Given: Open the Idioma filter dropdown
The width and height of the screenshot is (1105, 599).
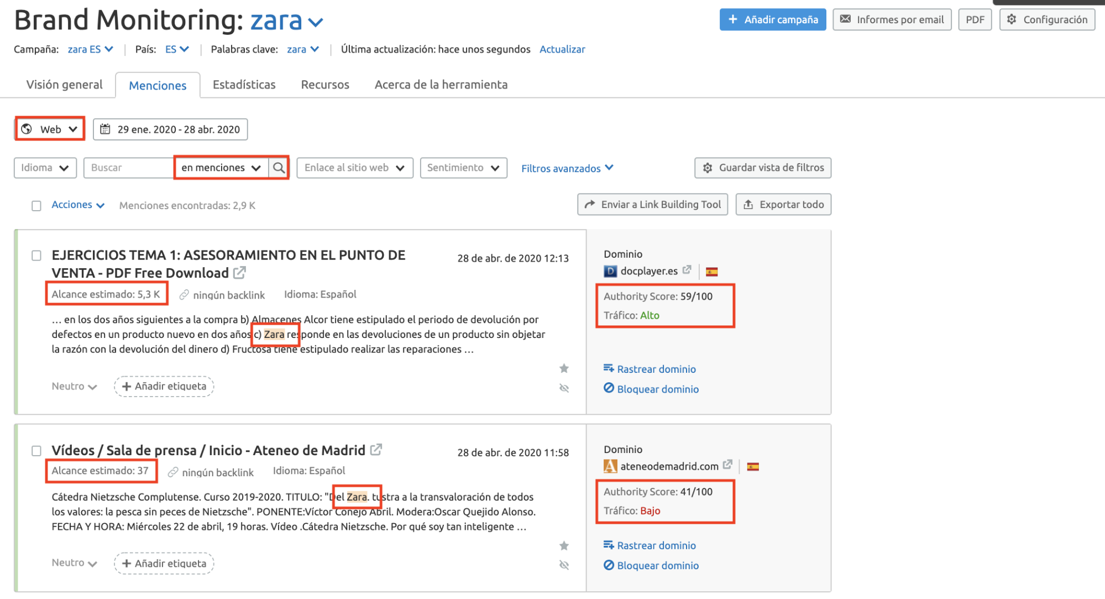Looking at the screenshot, I should pos(45,168).
